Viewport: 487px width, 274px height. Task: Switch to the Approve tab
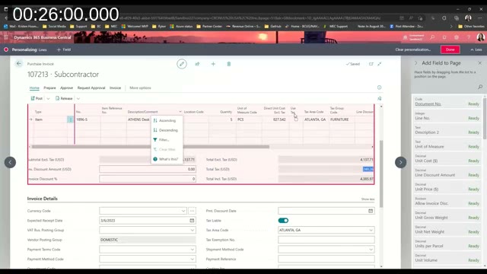pos(66,88)
